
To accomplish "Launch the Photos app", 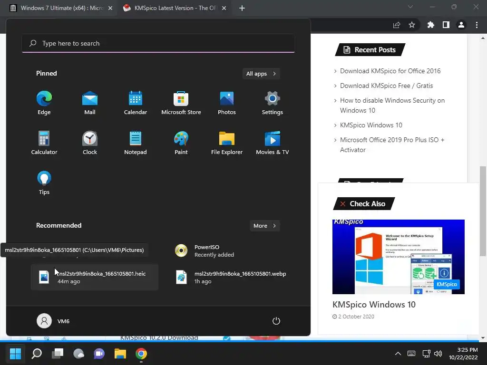I will (227, 103).
